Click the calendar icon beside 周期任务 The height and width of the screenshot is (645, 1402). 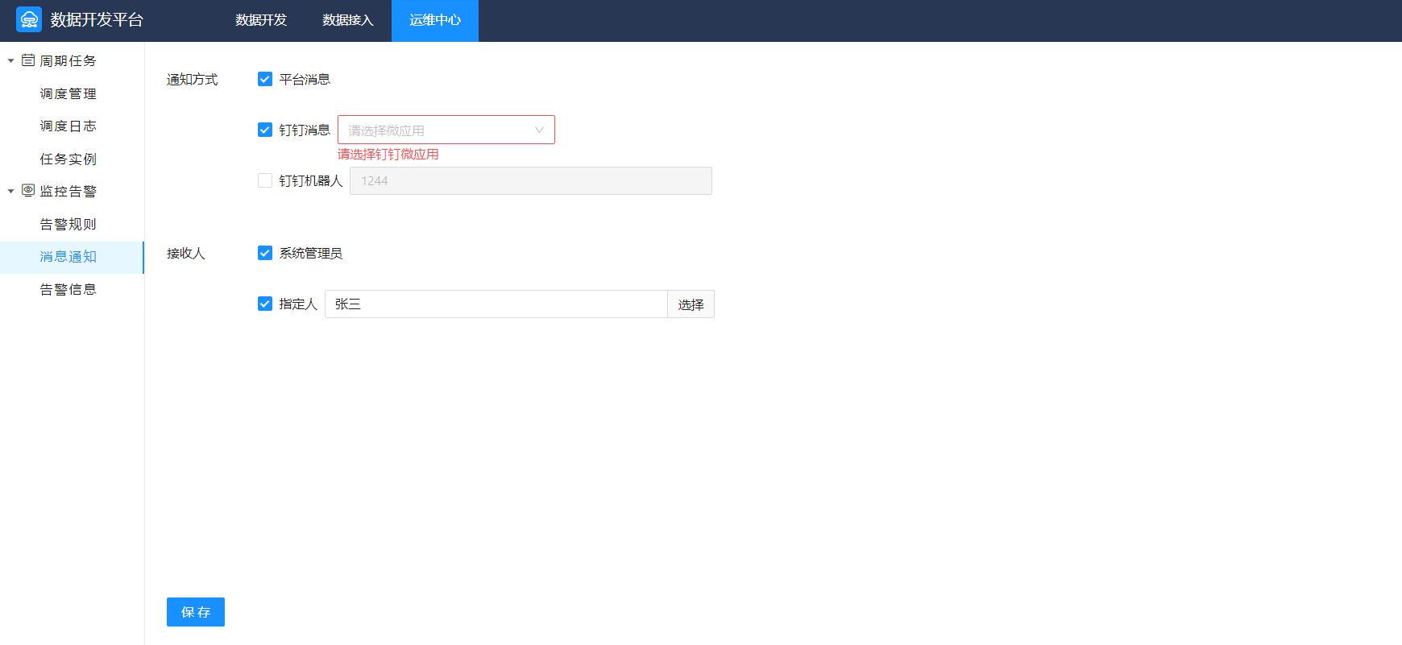(28, 60)
